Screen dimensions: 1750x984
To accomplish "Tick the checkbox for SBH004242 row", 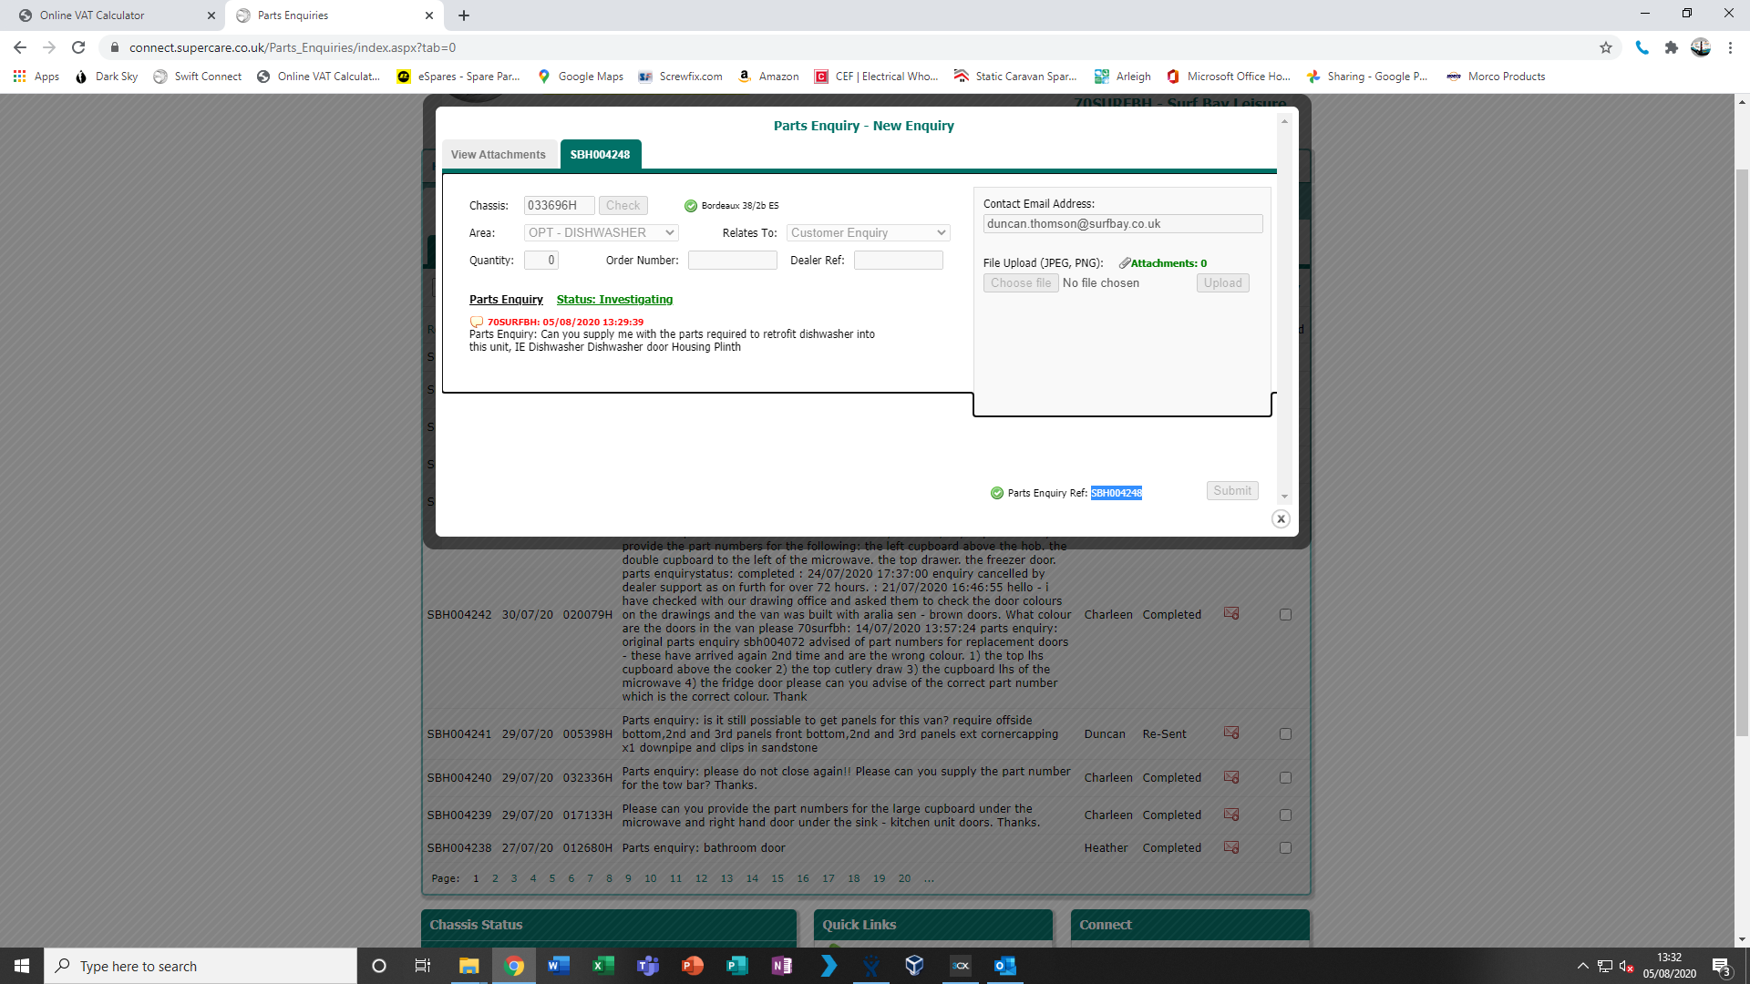I will tap(1285, 615).
